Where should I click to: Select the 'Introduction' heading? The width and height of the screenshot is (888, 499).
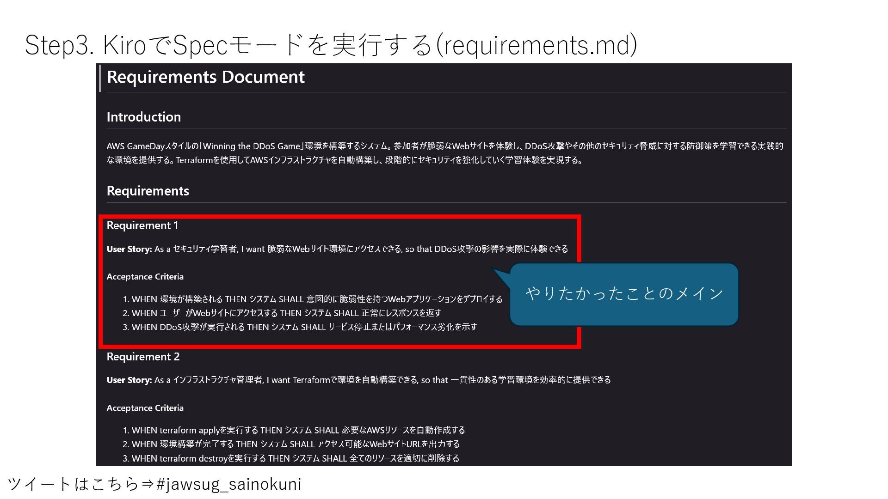pyautogui.click(x=144, y=117)
